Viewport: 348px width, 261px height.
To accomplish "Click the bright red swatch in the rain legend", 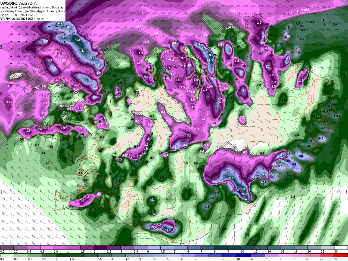I will (341, 255).
